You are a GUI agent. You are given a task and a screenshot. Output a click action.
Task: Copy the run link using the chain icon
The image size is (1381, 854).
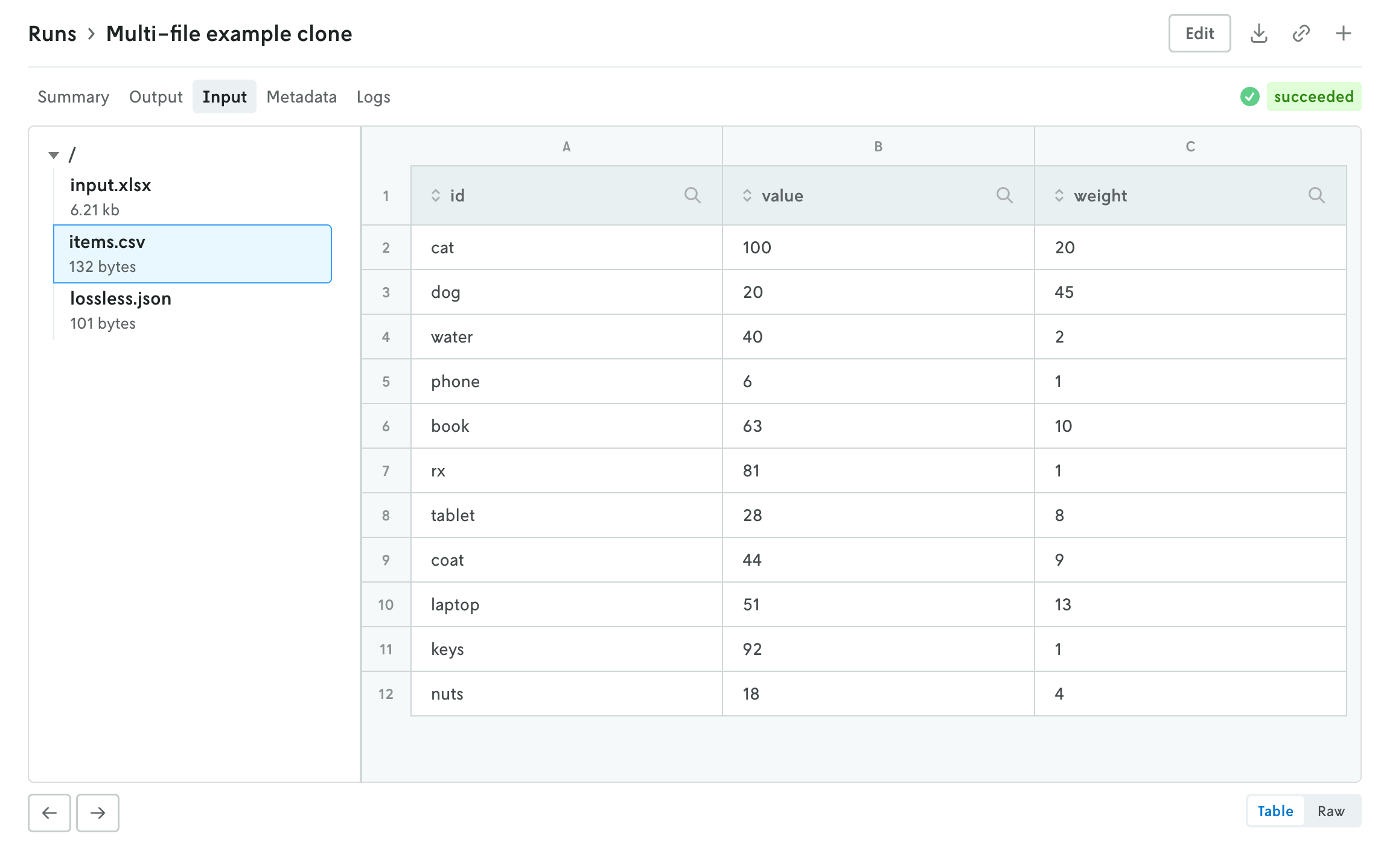(x=1301, y=33)
